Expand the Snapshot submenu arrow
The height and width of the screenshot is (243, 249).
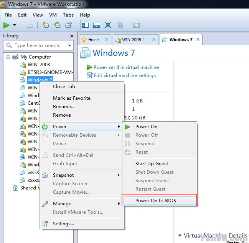(x=119, y=175)
